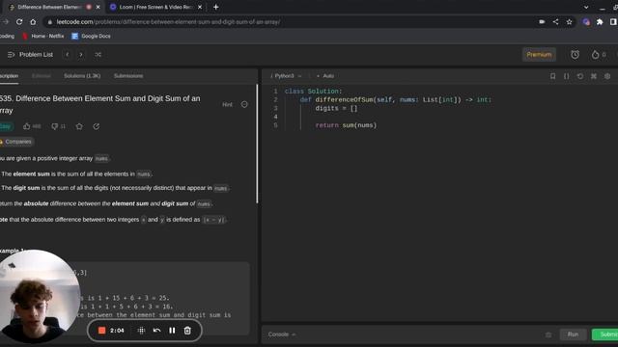
Task: Open browser extensions puzzle icon
Action: point(600,22)
